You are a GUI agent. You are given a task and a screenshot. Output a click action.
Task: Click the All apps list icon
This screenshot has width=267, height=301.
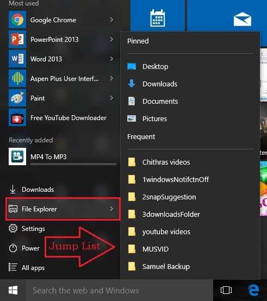click(x=13, y=267)
